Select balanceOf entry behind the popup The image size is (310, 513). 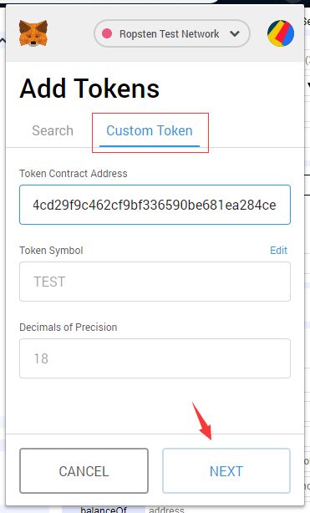point(104,510)
